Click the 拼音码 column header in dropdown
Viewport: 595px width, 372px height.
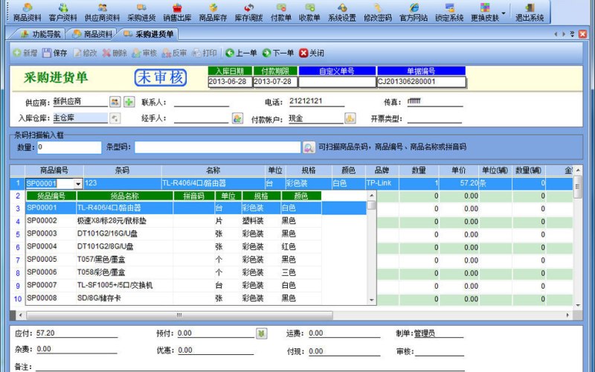coord(194,196)
